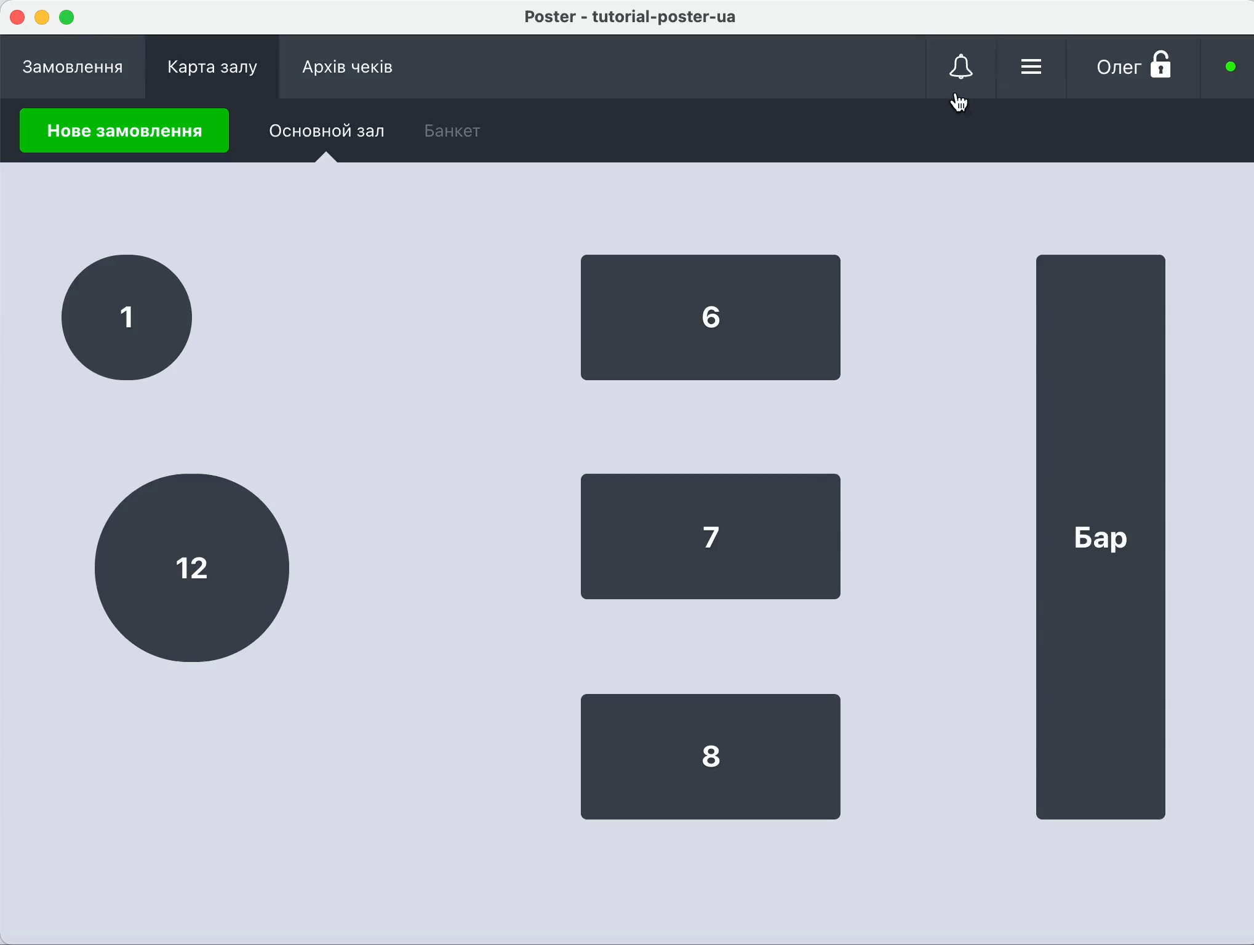Open the Карта залу tab
The image size is (1254, 945).
point(212,66)
